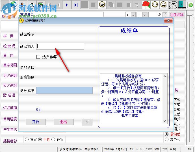This screenshot has width=195, height=152.
Task: Click the 首字笔画 label
Action: [x=10, y=65]
